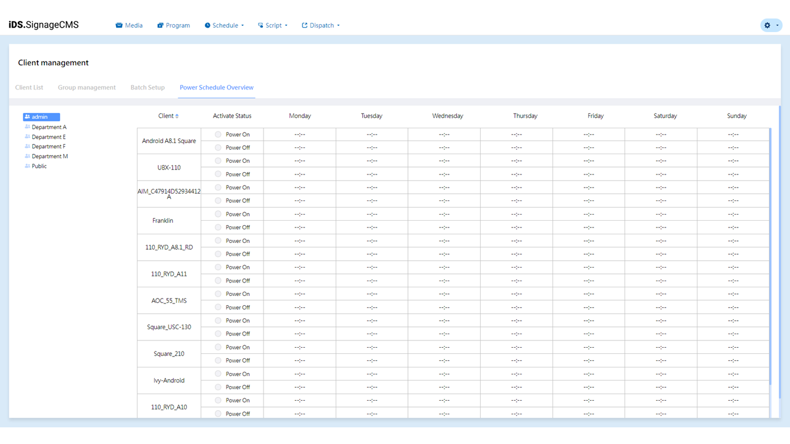The image size is (790, 444).
Task: Click the Public group icon
Action: (x=27, y=166)
